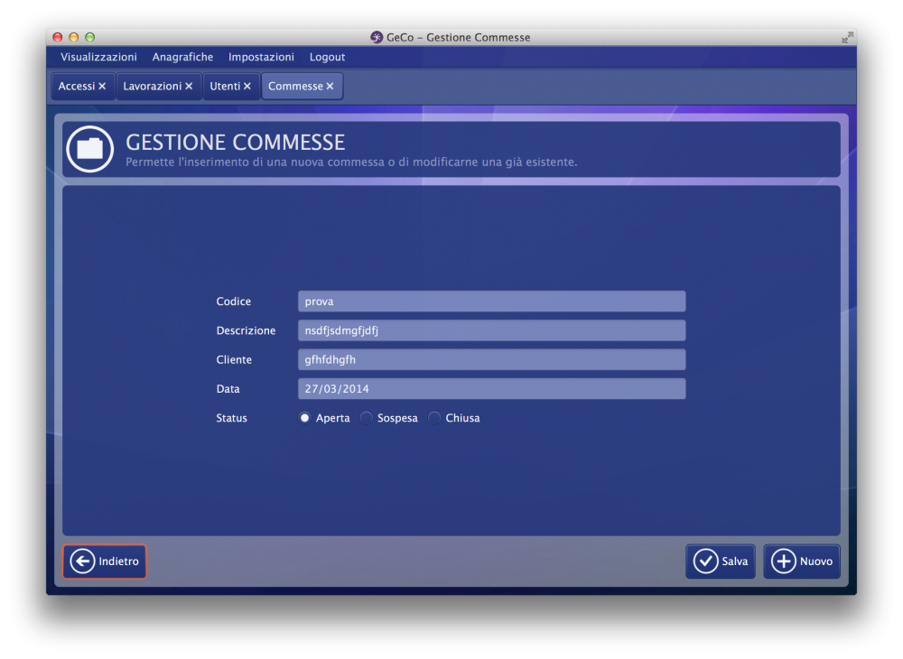Set status to Sospesa

pyautogui.click(x=367, y=418)
